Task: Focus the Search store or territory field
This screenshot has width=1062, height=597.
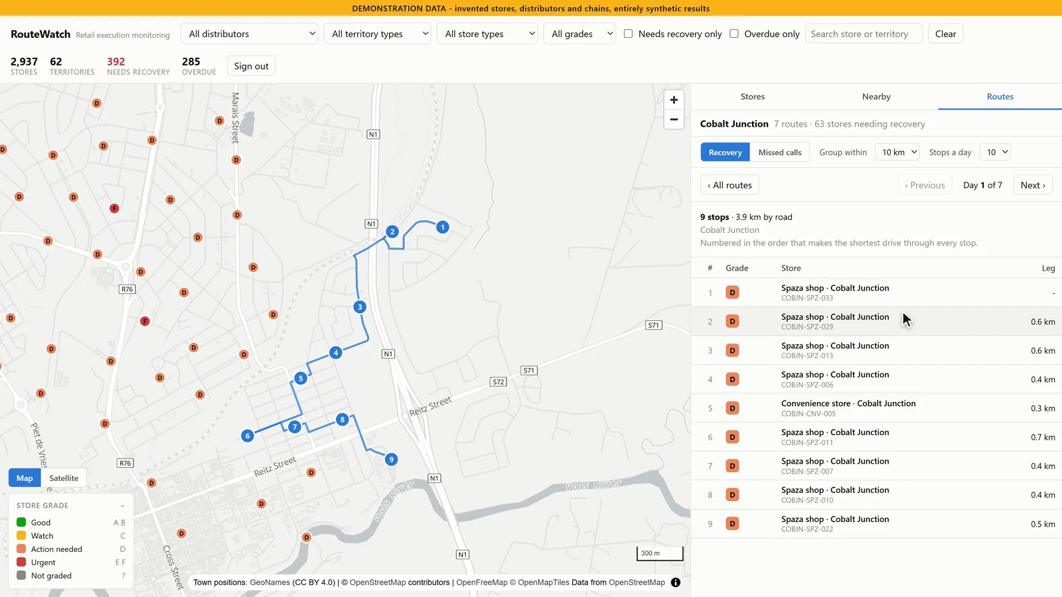Action: 864,34
